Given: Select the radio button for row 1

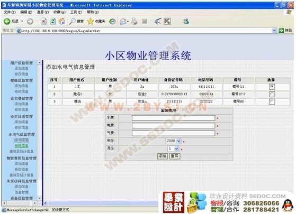Looking at the screenshot, I should coord(272,87).
